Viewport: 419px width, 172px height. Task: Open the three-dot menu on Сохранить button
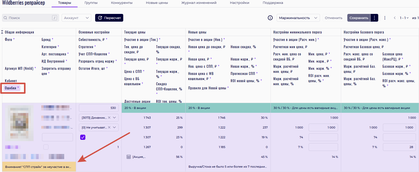(374, 18)
